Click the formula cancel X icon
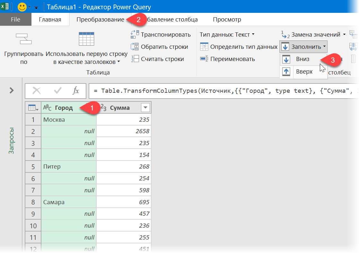Image resolution: width=359 pixels, height=253 pixels. click(36, 91)
